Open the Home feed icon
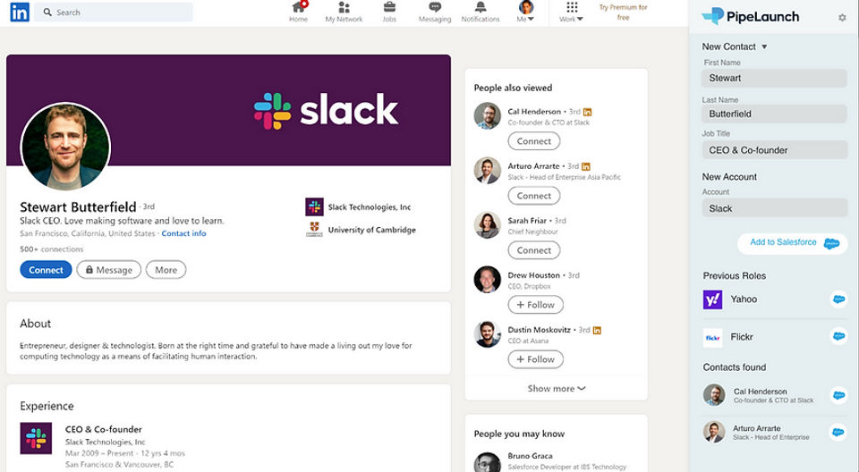 (x=299, y=8)
